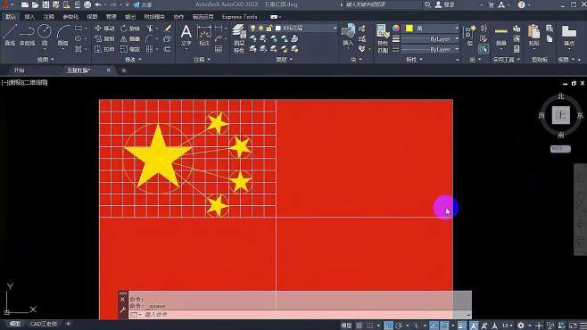This screenshot has width=587, height=330.
Task: Click the Fillet icon in modify panel
Action: (149, 38)
